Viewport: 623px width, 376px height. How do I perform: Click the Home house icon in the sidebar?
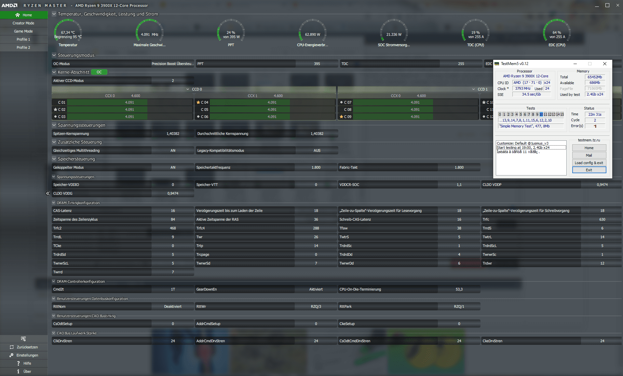point(18,15)
